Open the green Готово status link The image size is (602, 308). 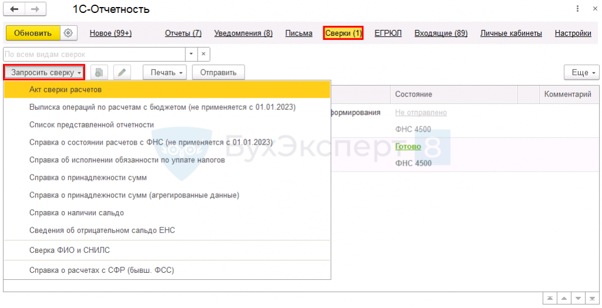click(x=408, y=146)
